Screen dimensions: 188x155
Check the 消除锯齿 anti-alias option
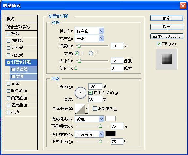click(x=95, y=109)
